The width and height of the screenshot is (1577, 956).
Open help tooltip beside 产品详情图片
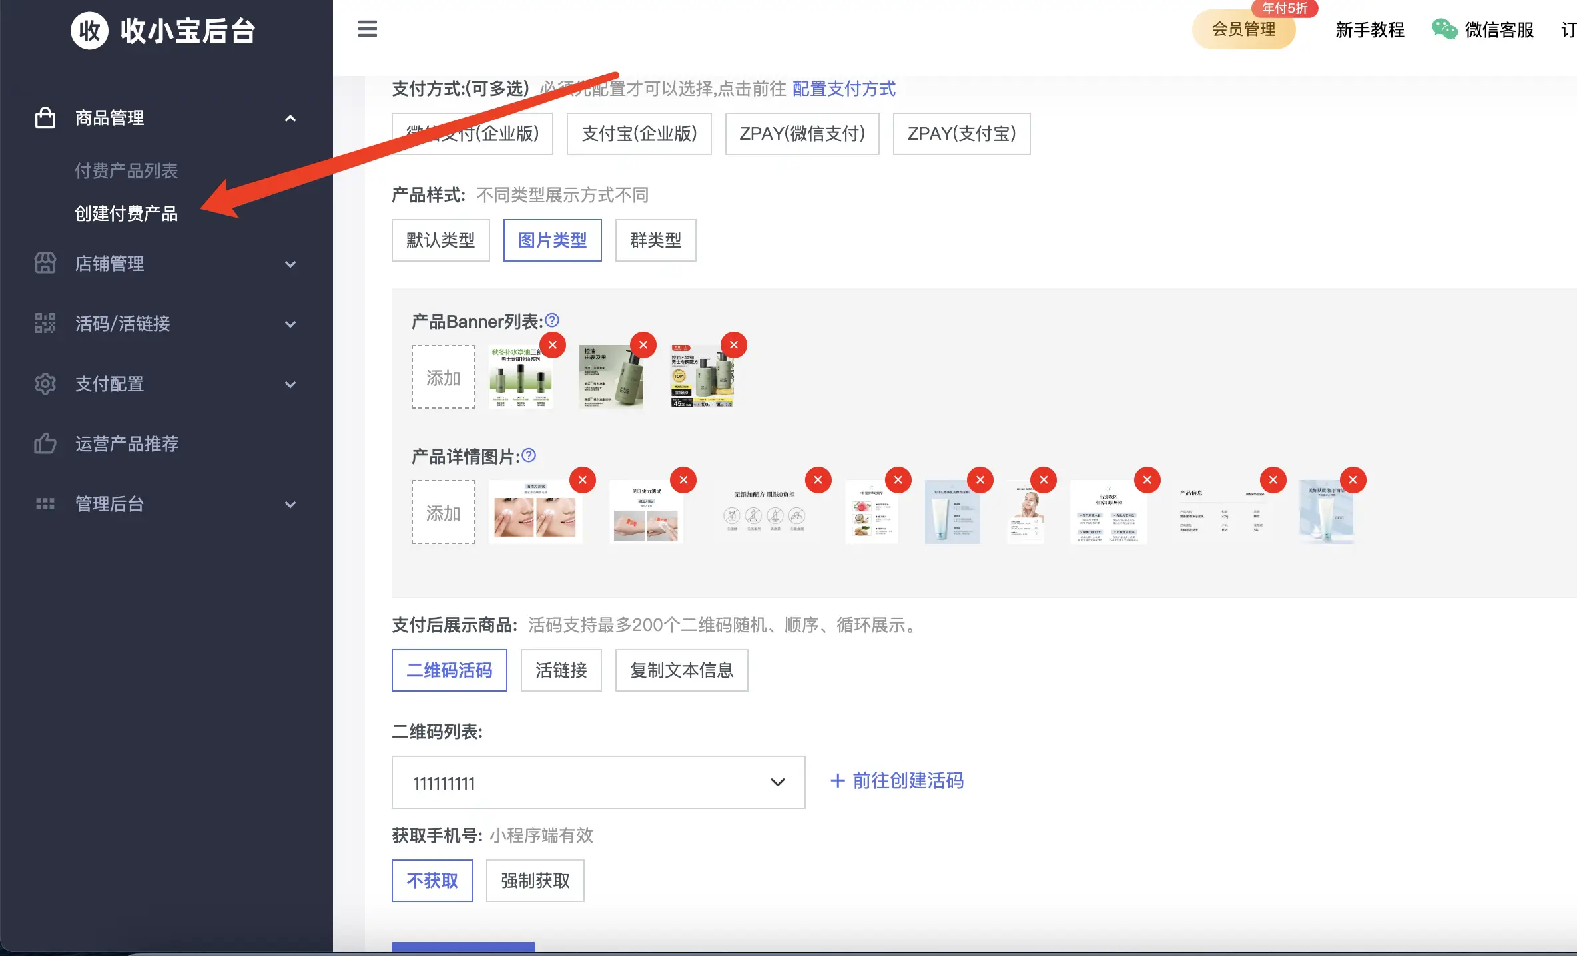[528, 456]
